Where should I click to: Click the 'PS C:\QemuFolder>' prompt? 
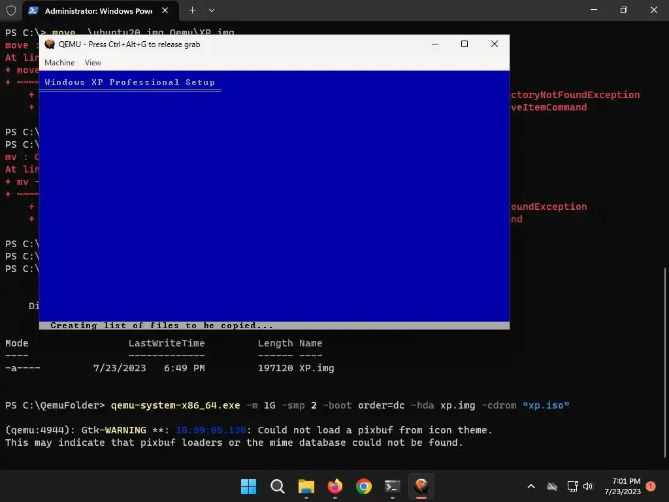point(55,405)
